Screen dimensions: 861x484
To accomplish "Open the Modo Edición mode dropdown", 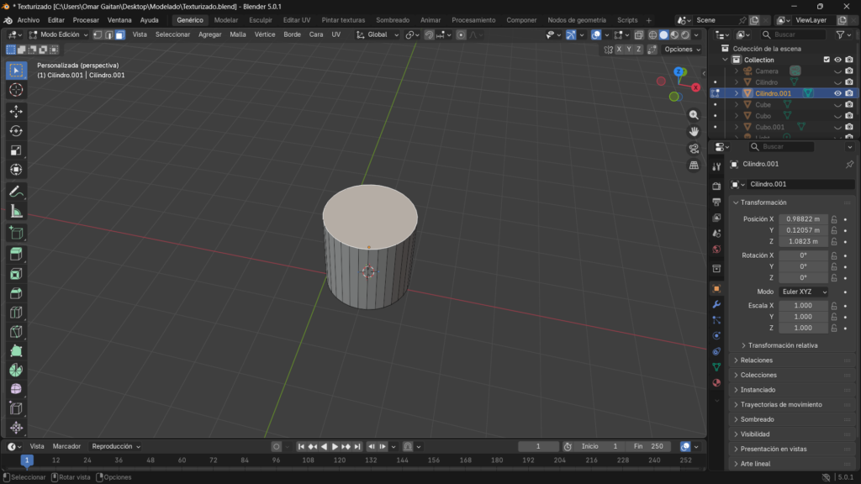I will click(x=57, y=34).
